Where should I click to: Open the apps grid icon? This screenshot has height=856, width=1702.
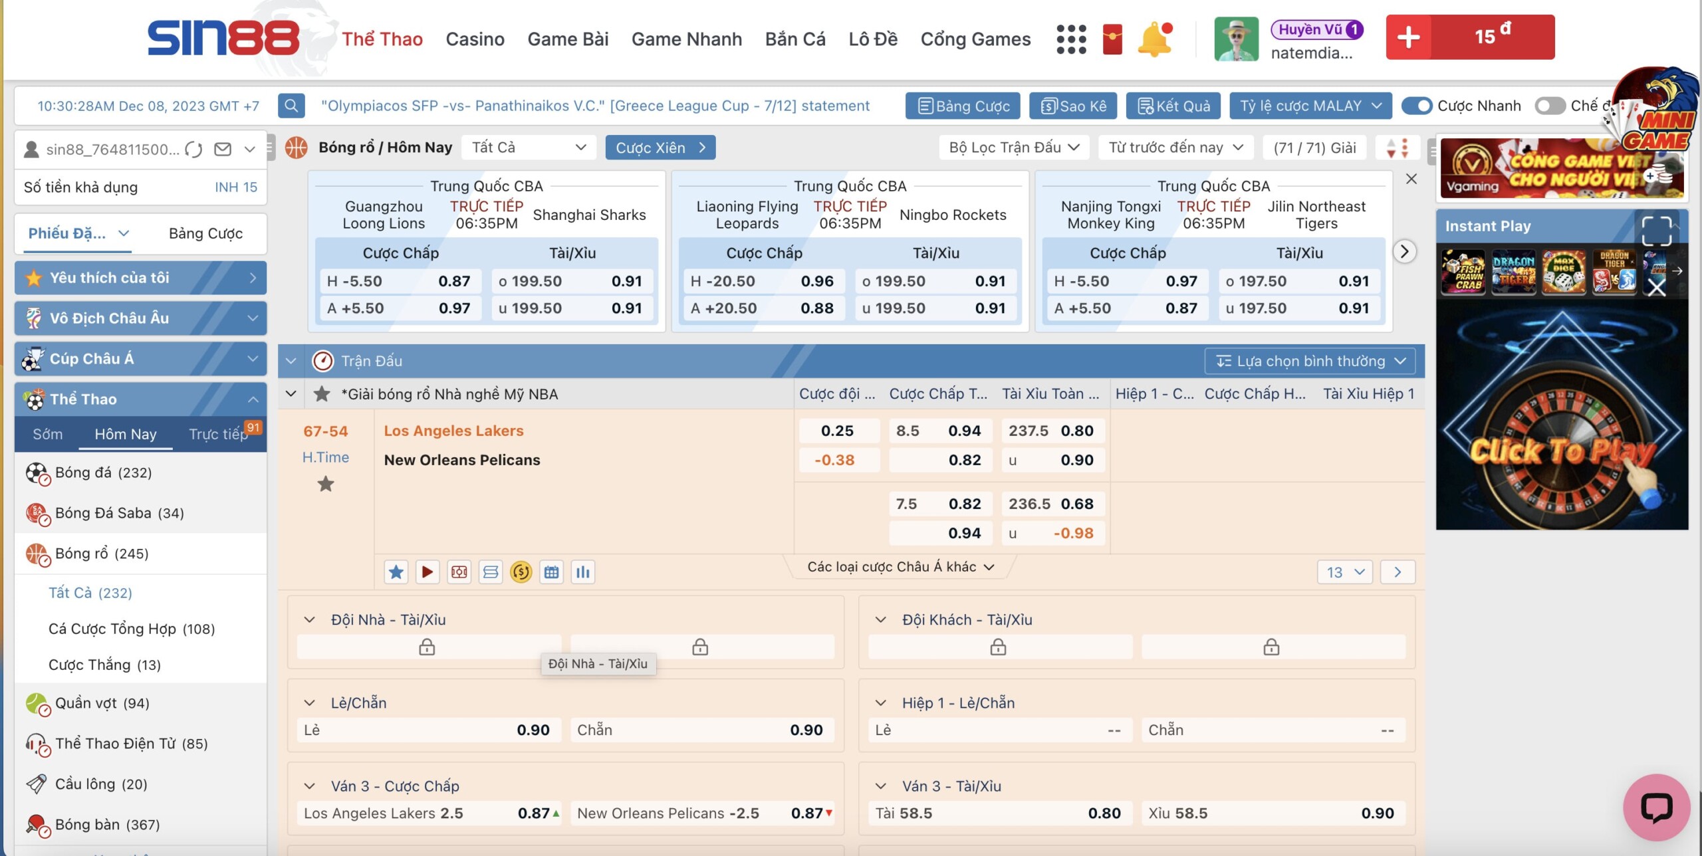click(1071, 39)
